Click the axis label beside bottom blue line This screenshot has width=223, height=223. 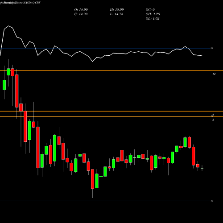coord(212,201)
